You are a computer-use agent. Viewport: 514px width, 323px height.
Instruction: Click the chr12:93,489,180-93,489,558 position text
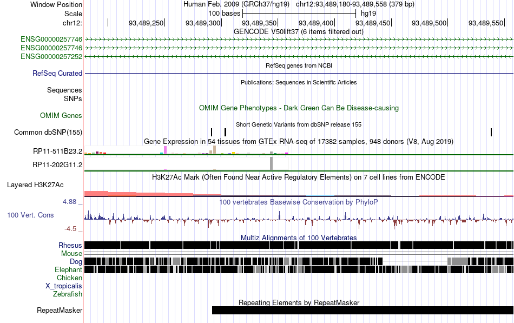(x=355, y=4)
